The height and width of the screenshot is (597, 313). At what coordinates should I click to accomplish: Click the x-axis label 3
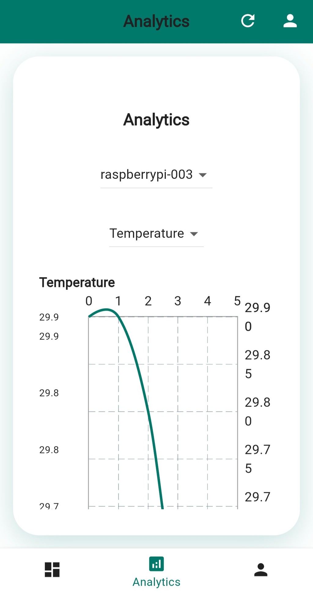178,301
